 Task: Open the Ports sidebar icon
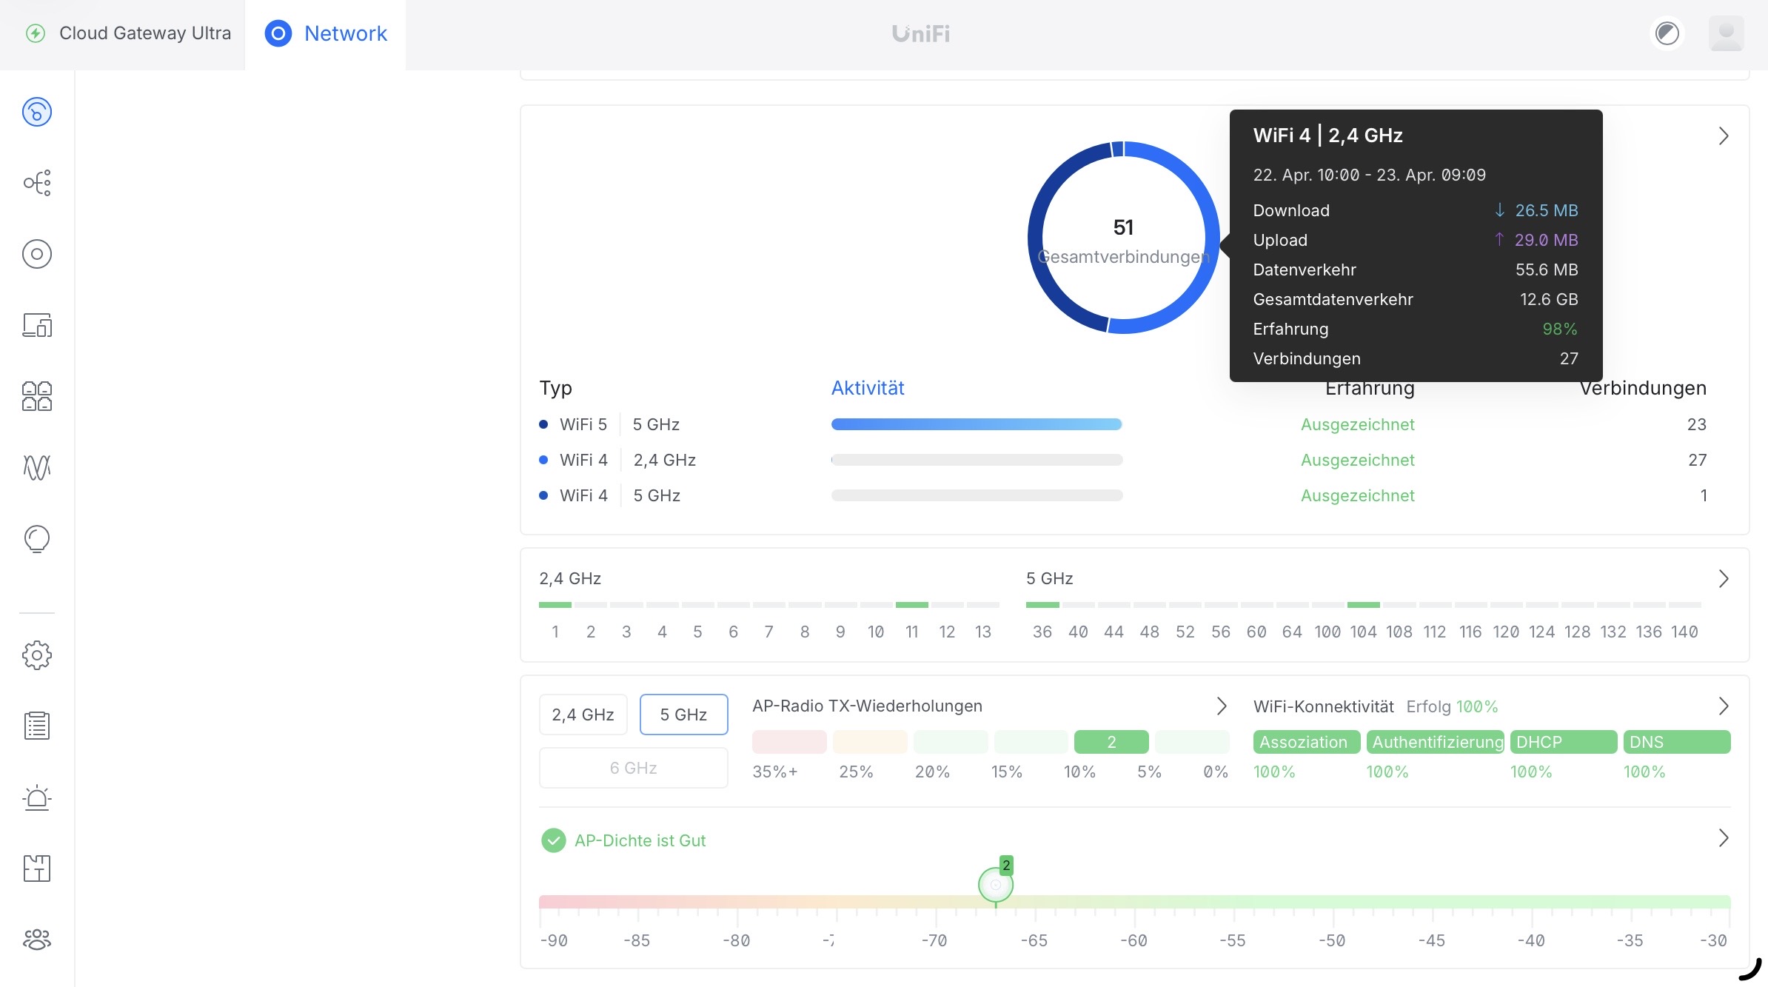tap(37, 396)
